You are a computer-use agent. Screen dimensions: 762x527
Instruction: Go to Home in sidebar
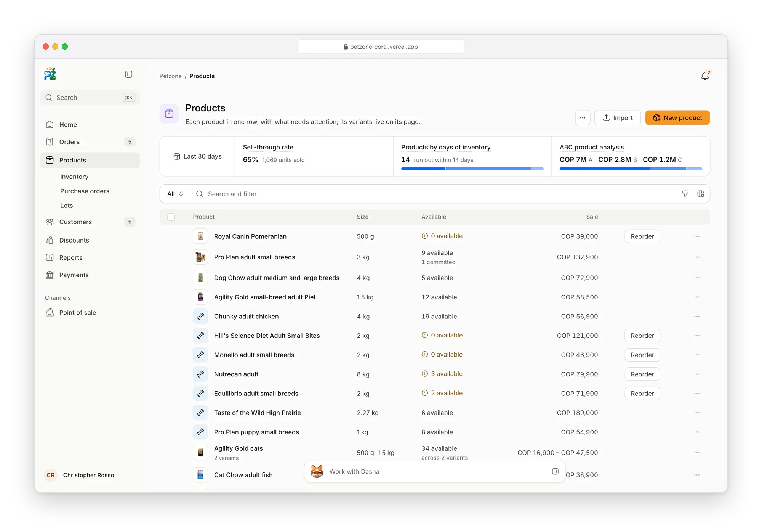tap(90, 124)
